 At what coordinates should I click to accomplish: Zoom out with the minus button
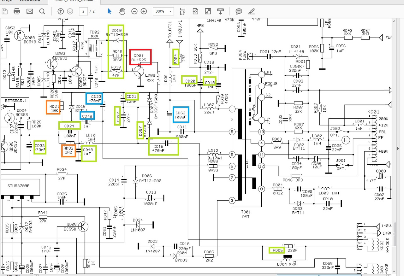coord(134,11)
